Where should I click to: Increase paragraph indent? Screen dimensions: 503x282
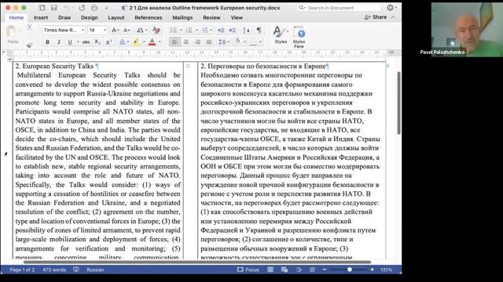coord(233,31)
